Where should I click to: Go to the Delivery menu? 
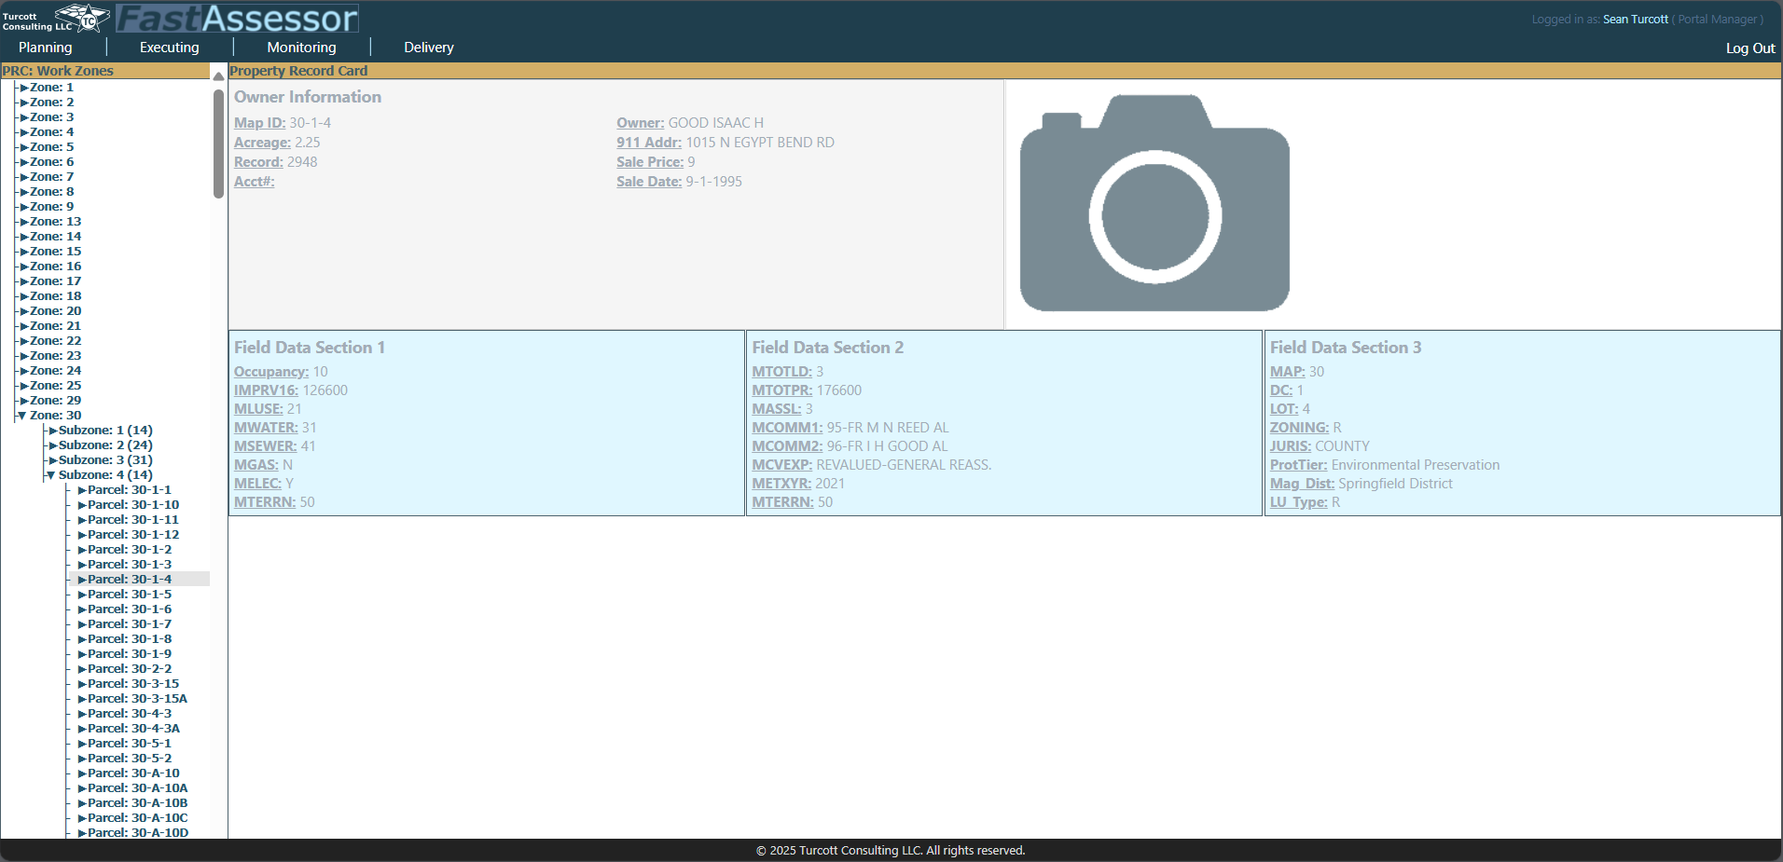point(428,48)
